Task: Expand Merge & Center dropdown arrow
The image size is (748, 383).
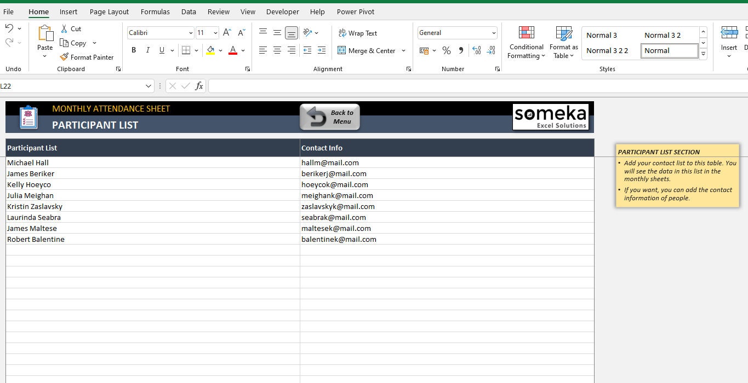Action: (x=404, y=50)
